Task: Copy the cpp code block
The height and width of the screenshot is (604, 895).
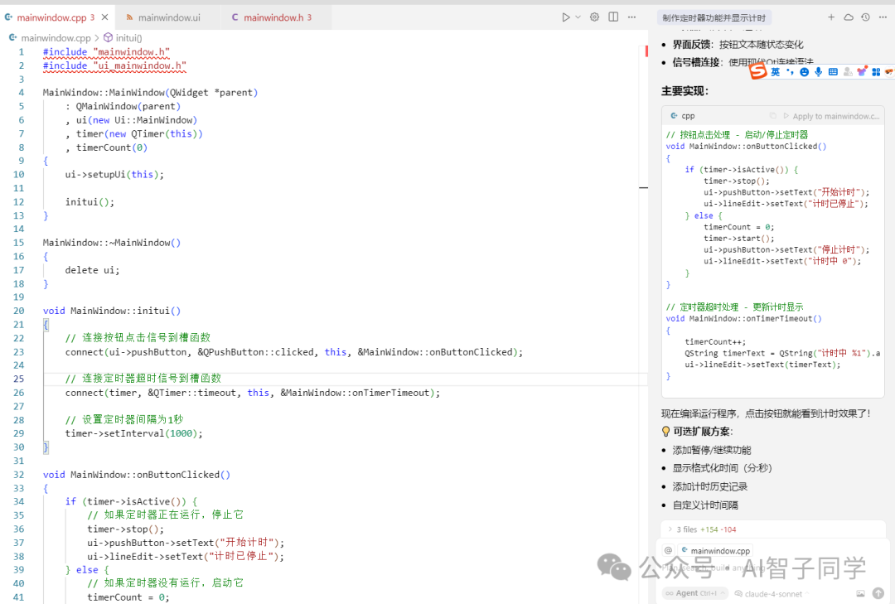Action: pos(773,116)
